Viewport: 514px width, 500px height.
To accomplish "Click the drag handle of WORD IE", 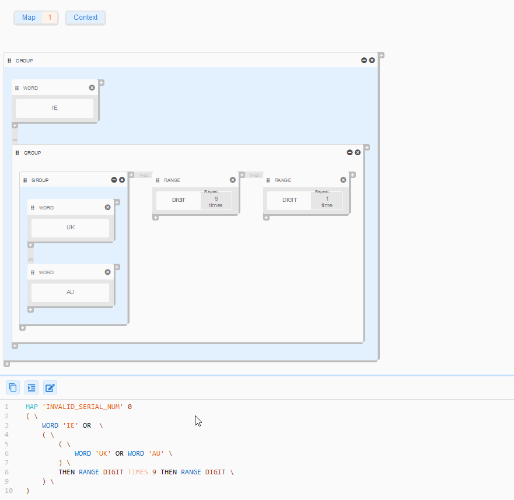I will [x=17, y=88].
